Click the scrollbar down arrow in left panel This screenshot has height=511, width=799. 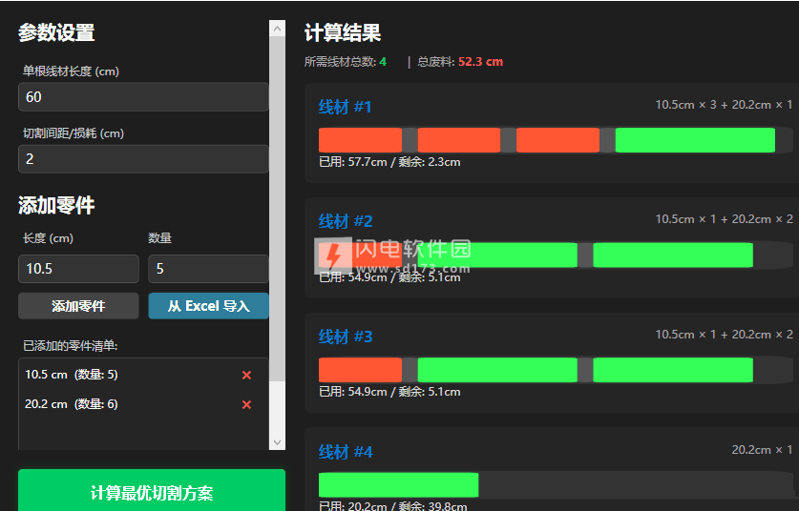tap(277, 441)
